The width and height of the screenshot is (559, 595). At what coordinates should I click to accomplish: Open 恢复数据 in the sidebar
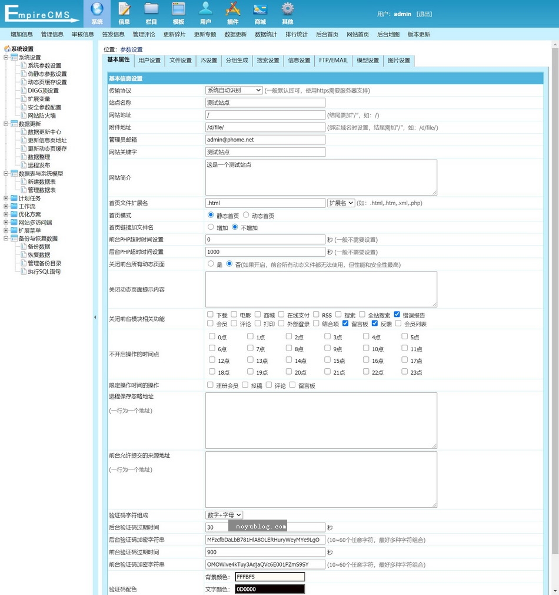coord(39,254)
